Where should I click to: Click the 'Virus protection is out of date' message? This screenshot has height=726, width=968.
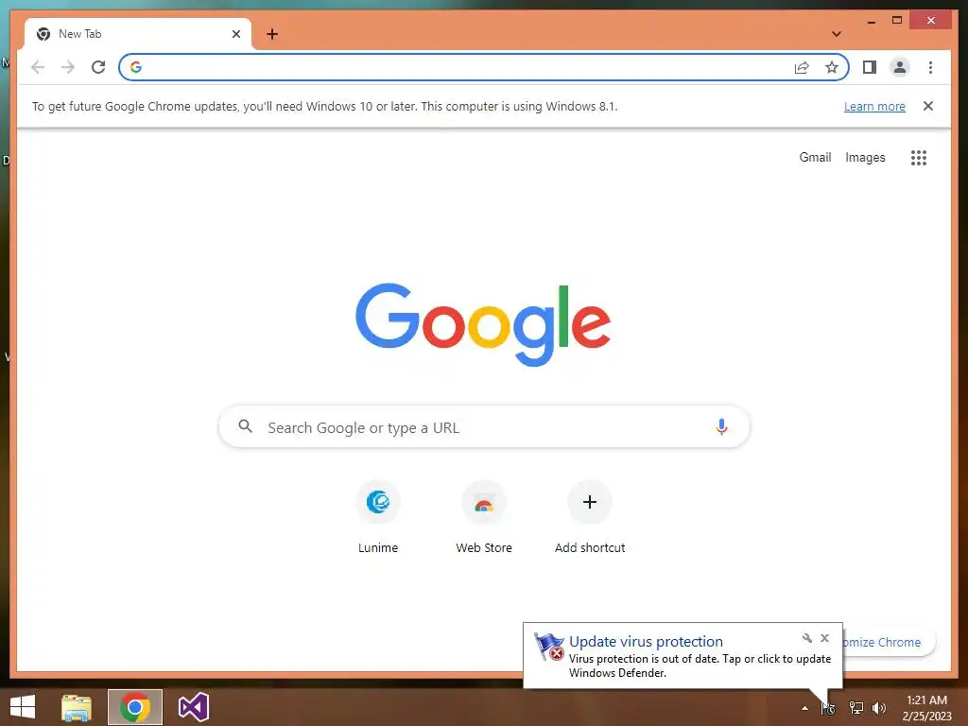tap(700, 665)
